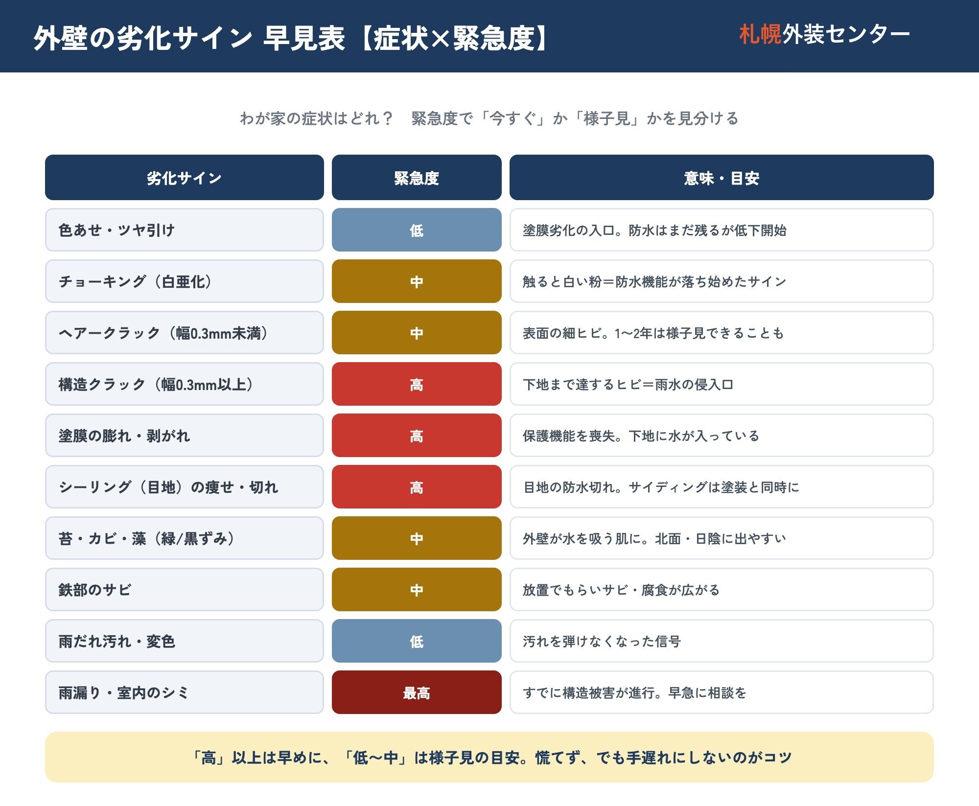Click the subtitle わが家の症状はどれ？
The height and width of the screenshot is (806, 979).
click(x=316, y=118)
